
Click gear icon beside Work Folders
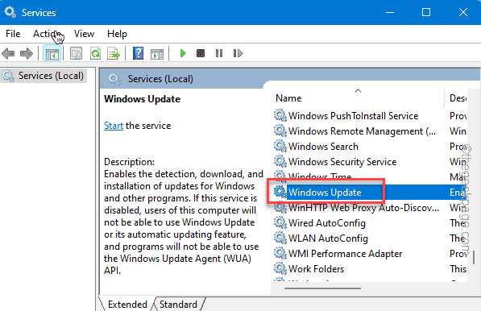(280, 269)
